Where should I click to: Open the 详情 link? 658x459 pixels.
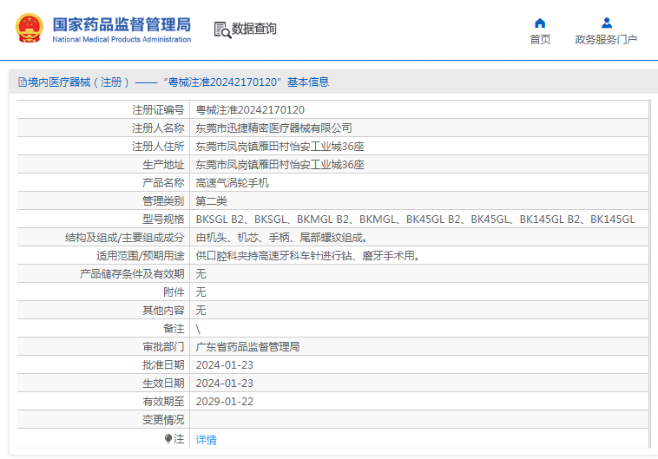pos(206,439)
